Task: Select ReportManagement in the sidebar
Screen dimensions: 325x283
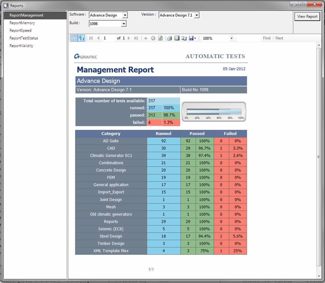Action: pyautogui.click(x=35, y=15)
